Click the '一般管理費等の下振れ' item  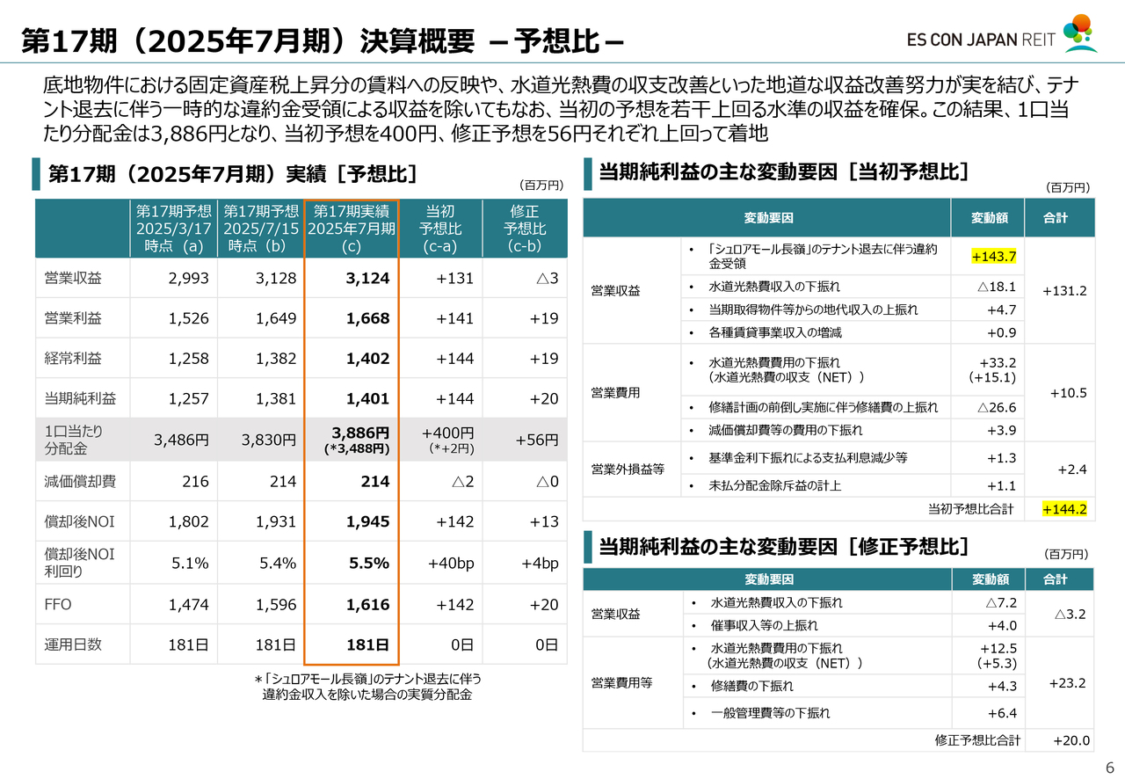pyautogui.click(x=770, y=713)
